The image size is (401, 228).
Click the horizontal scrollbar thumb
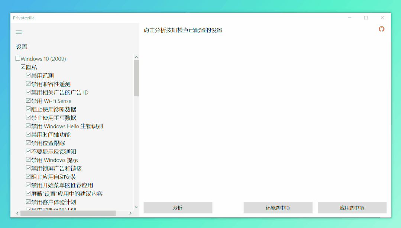tap(68, 213)
